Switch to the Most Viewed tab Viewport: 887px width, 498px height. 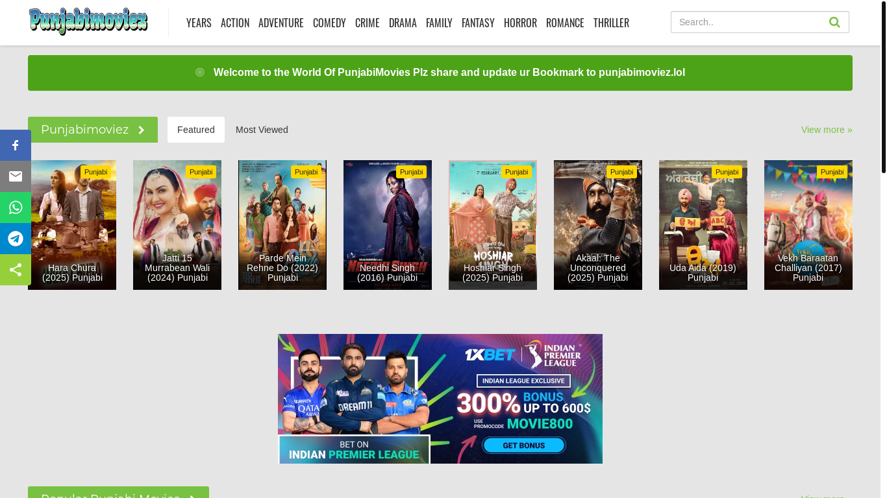[262, 130]
